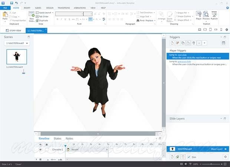The height and width of the screenshot is (167, 230).
Task: Select slide thumbnail 1.1 MASTERkreatif
Action: pyautogui.click(x=17, y=57)
